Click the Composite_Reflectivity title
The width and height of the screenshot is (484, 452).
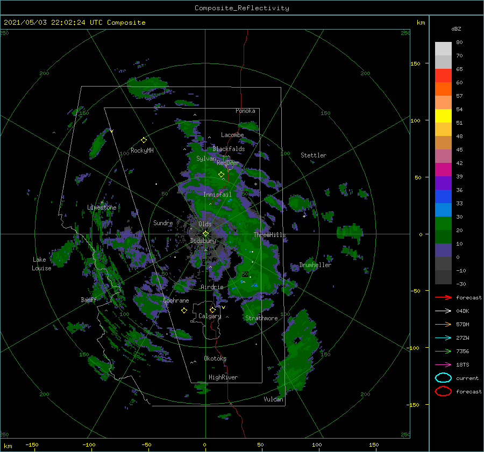[x=242, y=8]
